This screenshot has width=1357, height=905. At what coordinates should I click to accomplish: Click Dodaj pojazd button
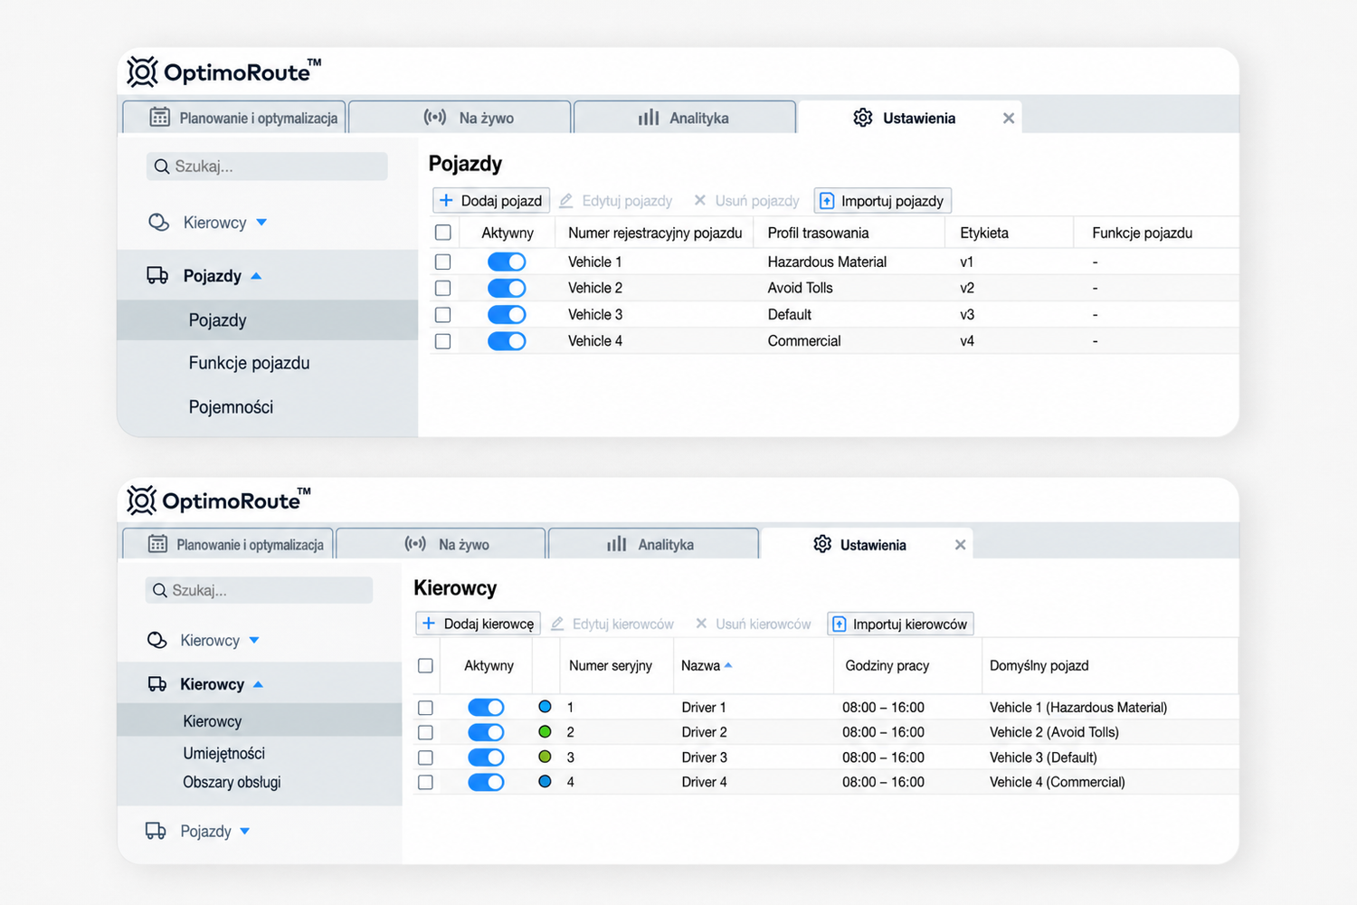pos(491,200)
